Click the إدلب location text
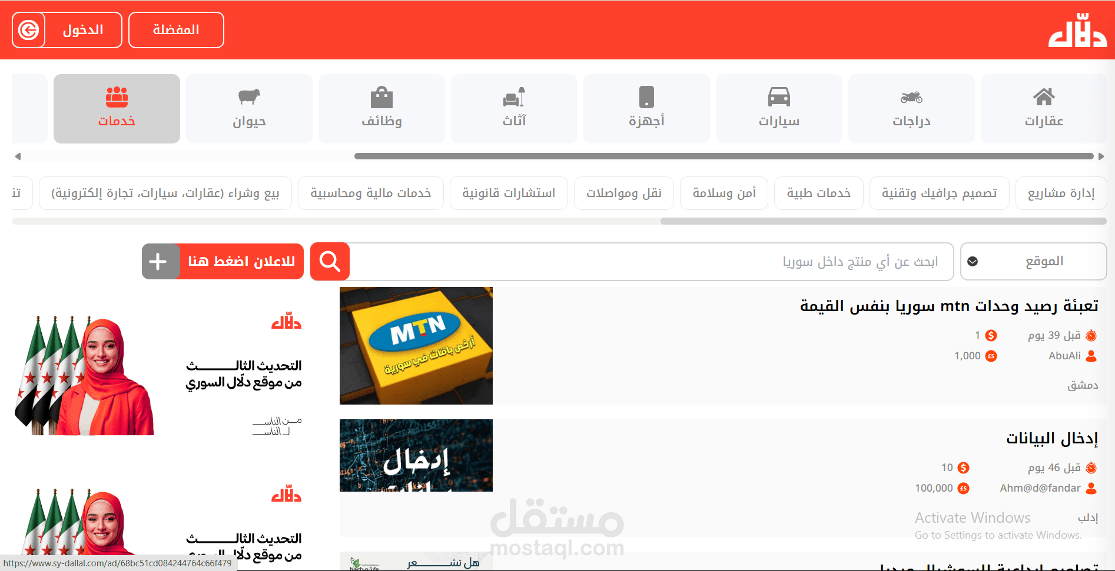 click(1088, 517)
